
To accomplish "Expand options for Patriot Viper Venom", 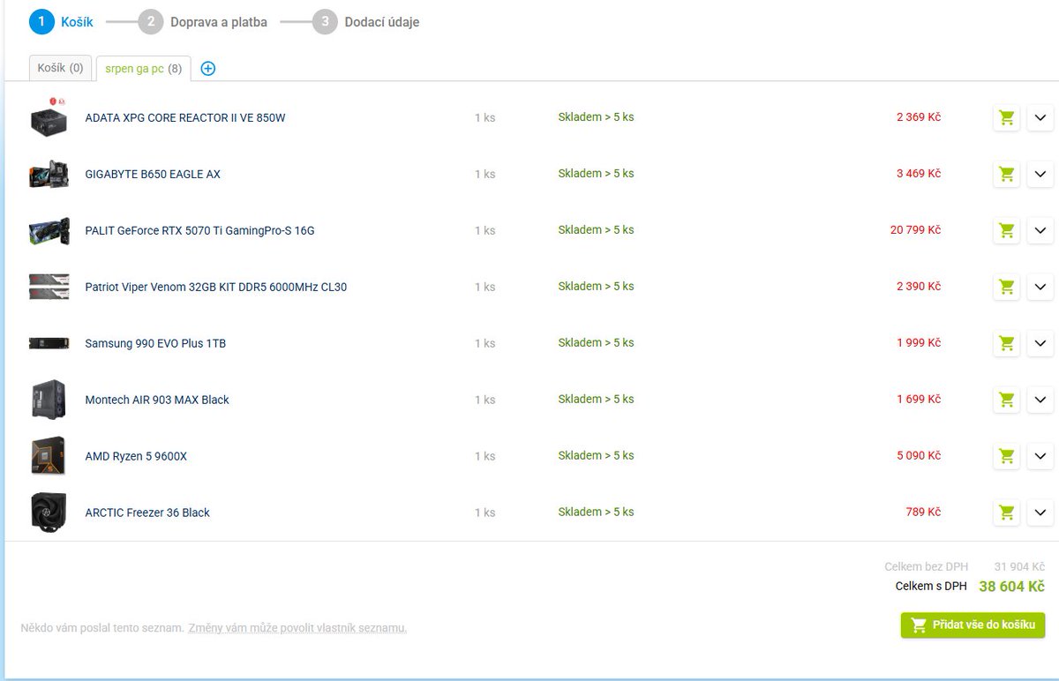I will [1040, 287].
